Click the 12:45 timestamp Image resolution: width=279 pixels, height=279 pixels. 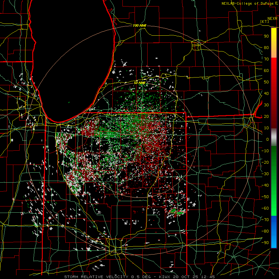pyautogui.click(x=208, y=277)
